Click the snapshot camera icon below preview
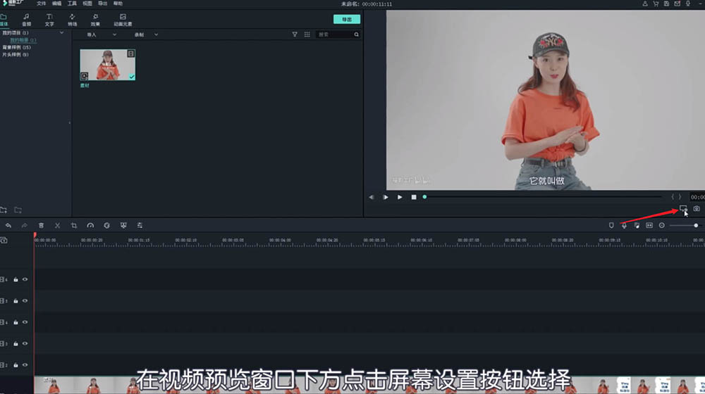The image size is (705, 394). click(697, 208)
